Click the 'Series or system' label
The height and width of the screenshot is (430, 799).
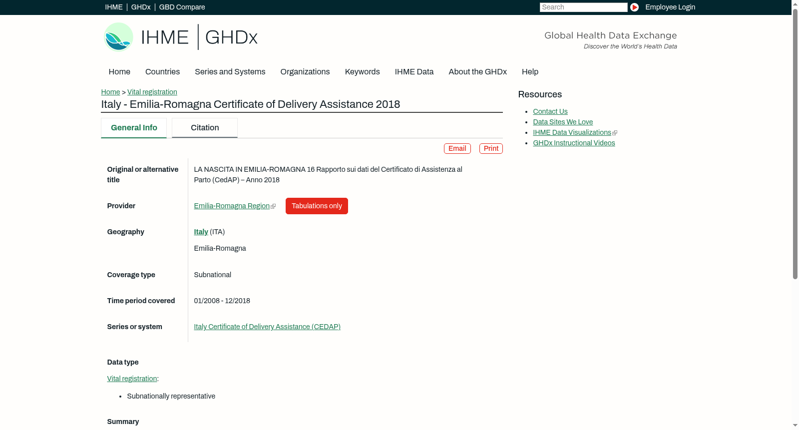(x=135, y=327)
